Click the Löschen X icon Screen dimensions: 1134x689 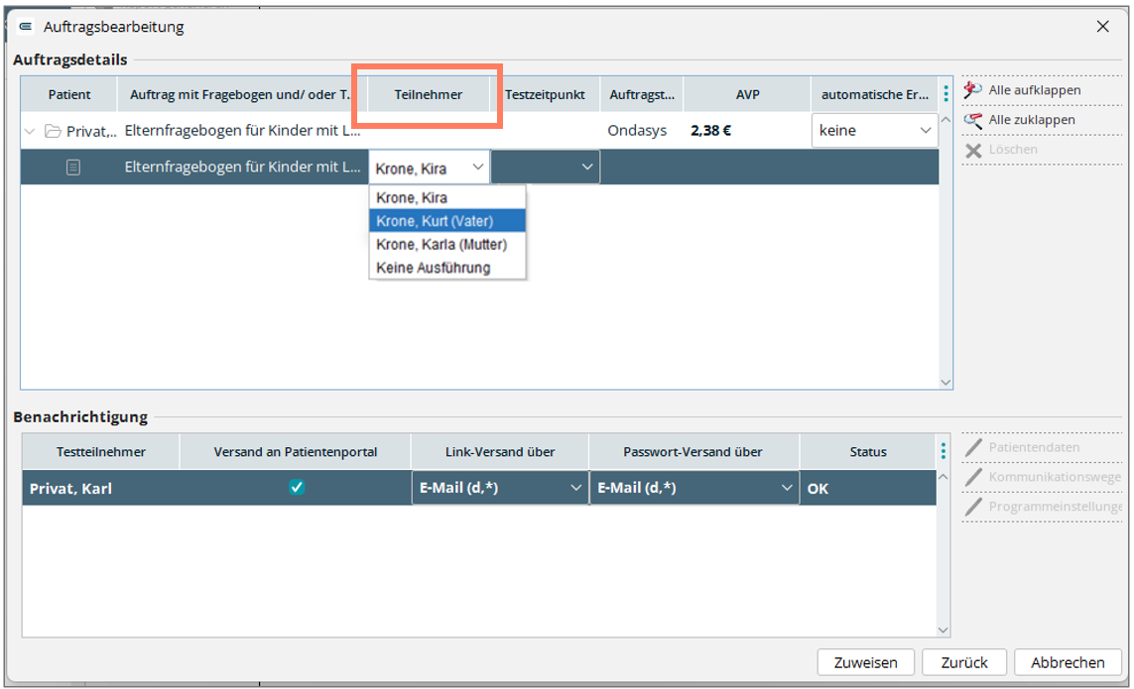point(973,150)
